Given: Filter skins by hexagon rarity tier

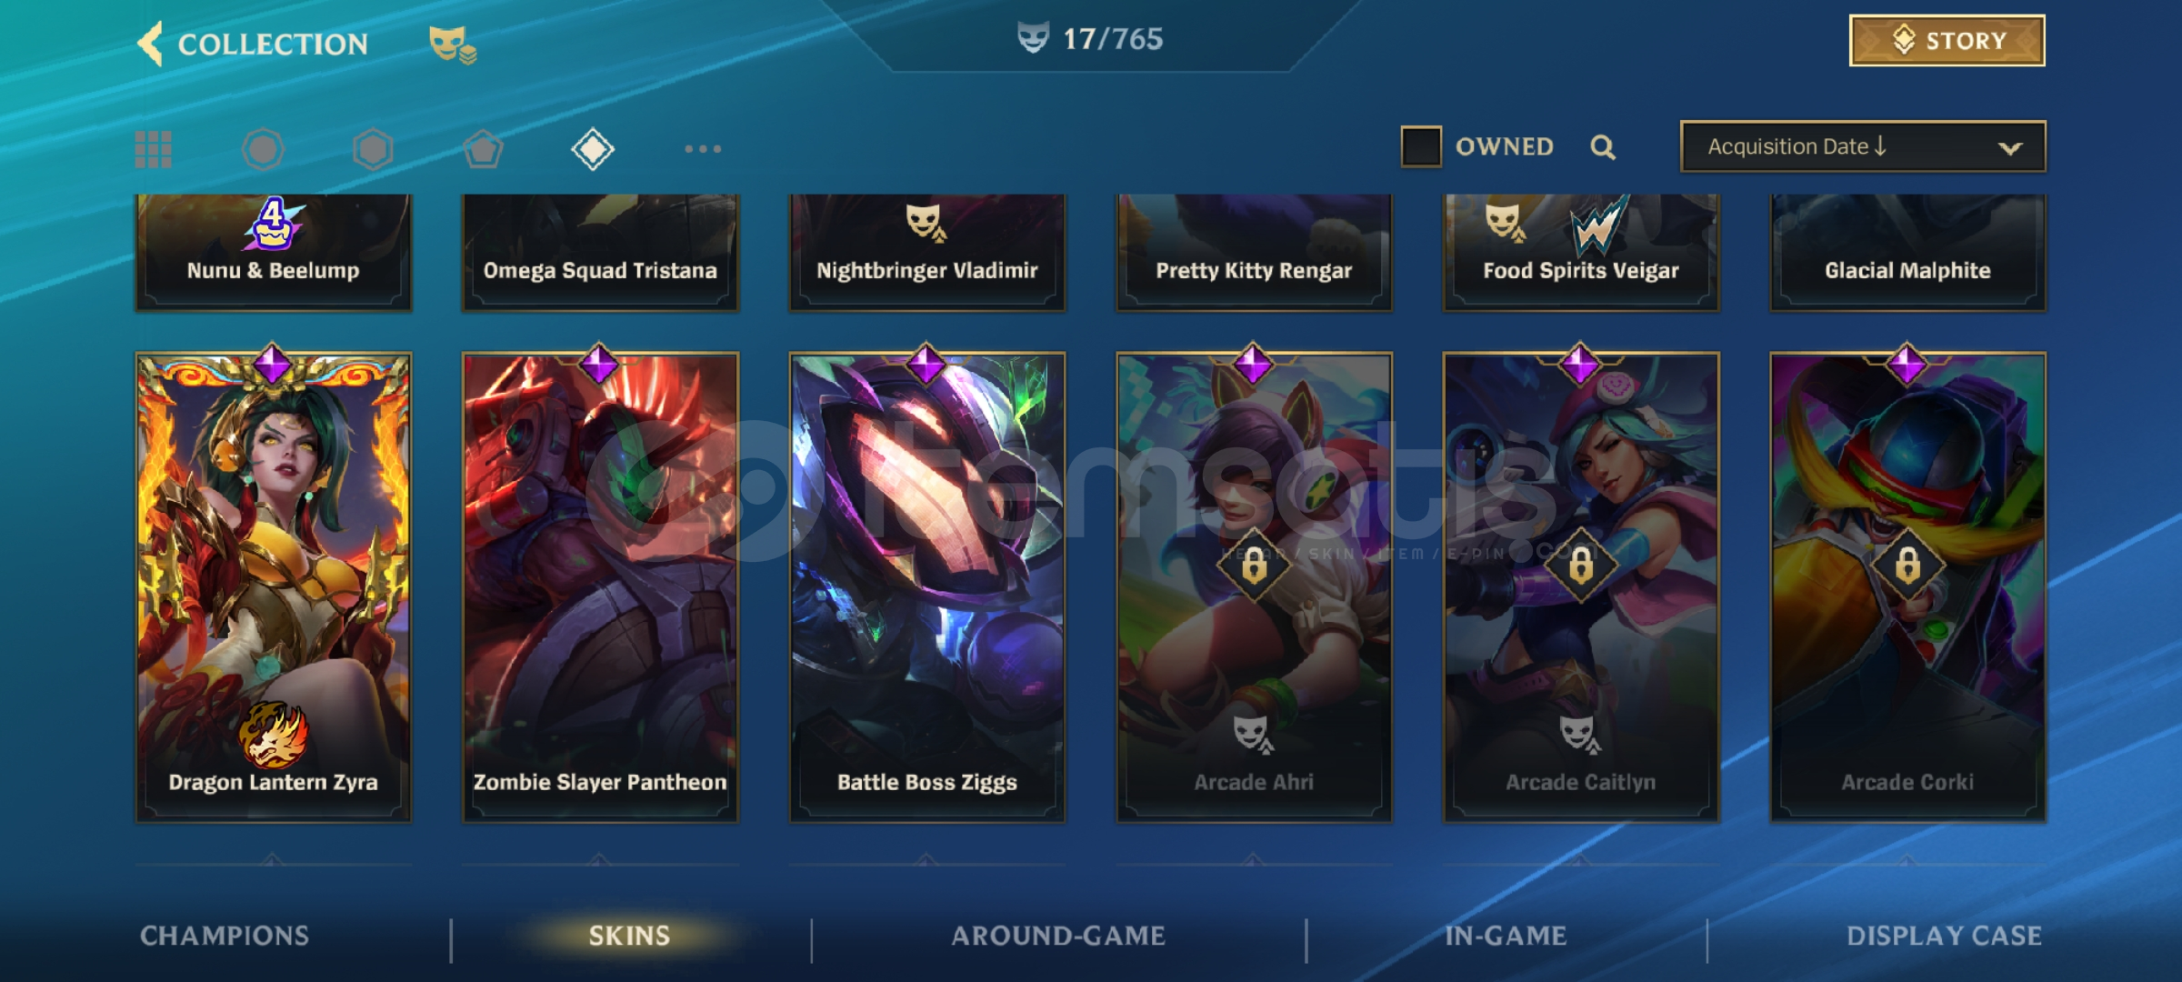Looking at the screenshot, I should tap(373, 149).
